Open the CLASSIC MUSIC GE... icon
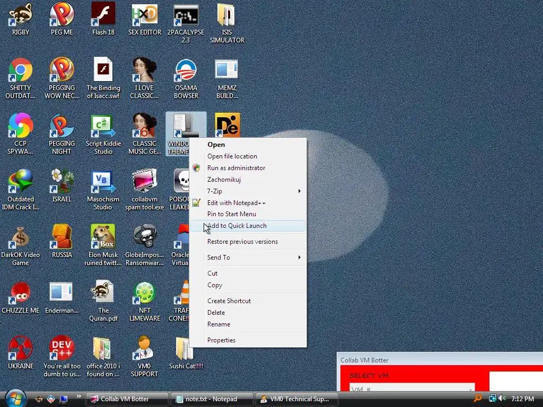543x407 pixels. (144, 134)
